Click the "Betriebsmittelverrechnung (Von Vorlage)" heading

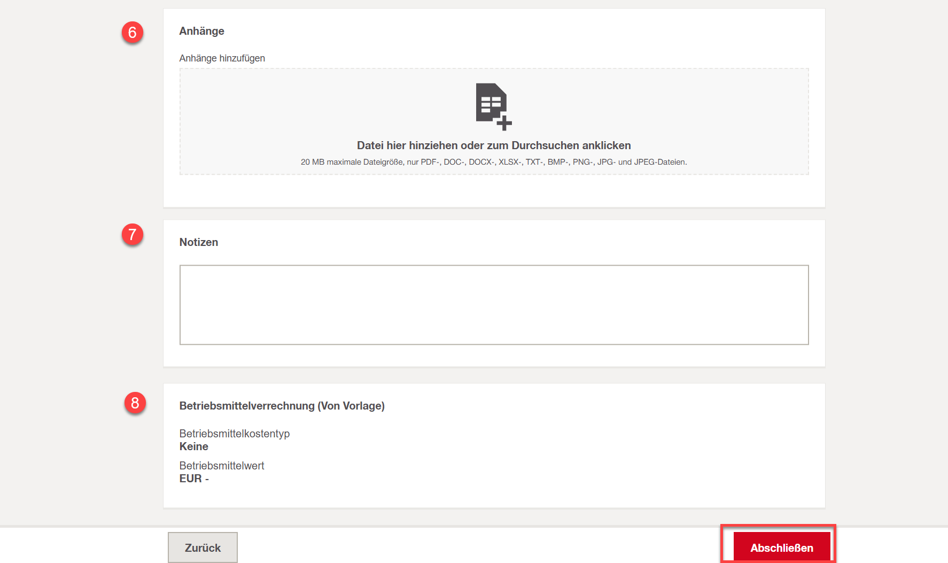[282, 406]
